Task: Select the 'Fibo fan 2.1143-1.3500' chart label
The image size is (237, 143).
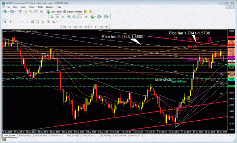Action: [123, 37]
